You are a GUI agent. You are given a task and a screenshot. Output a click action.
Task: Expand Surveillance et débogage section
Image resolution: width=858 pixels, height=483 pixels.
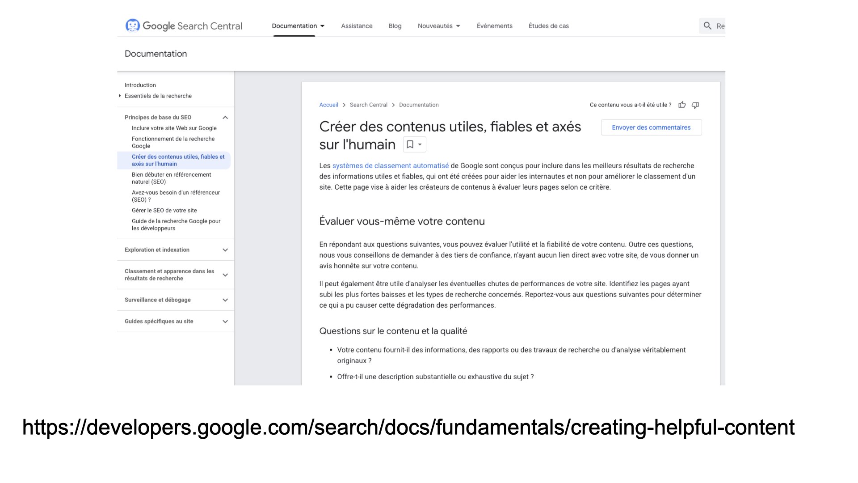[x=225, y=300]
